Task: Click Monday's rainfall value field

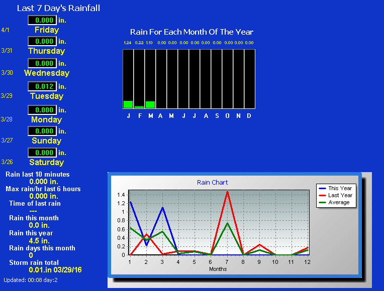Action: pos(41,110)
